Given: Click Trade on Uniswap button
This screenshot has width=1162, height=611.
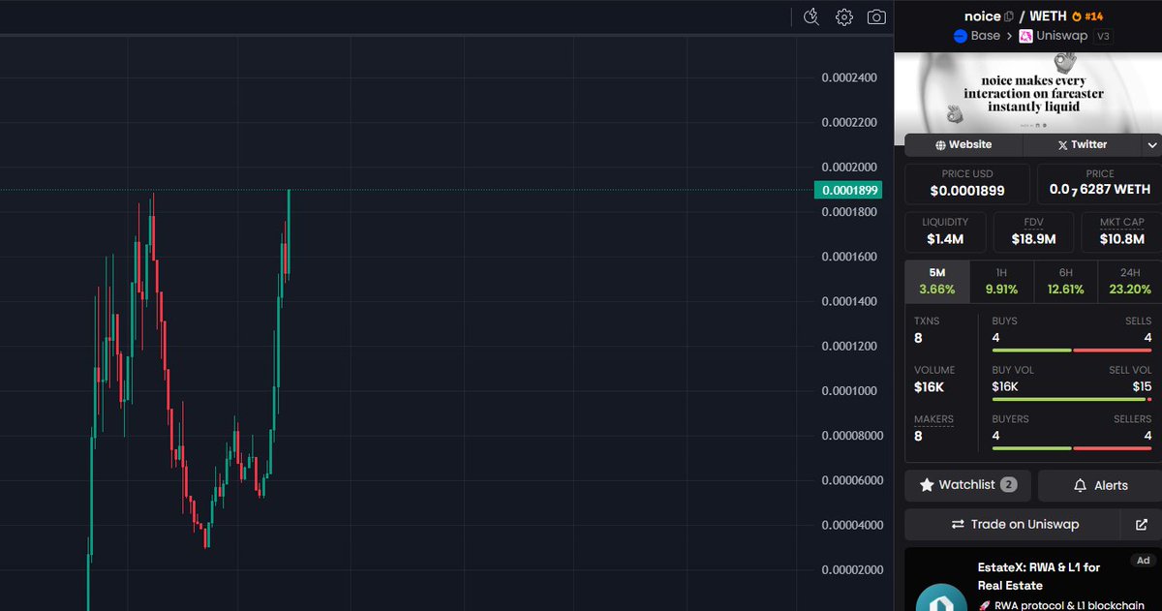Looking at the screenshot, I should pyautogui.click(x=1013, y=524).
